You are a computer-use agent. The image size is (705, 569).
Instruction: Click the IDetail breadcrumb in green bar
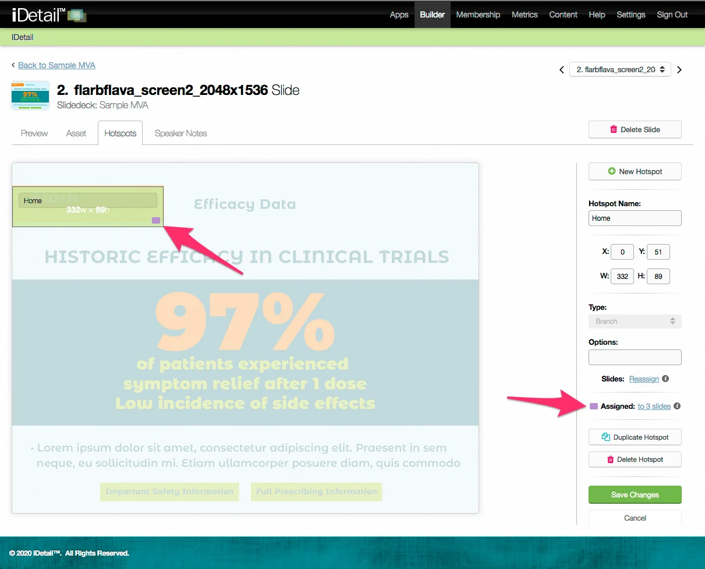point(23,37)
